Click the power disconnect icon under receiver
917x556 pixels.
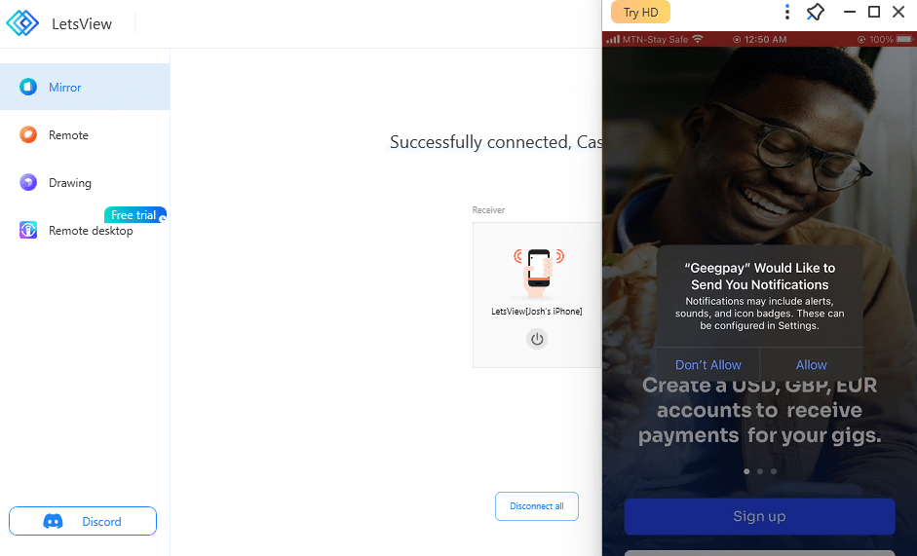point(537,339)
